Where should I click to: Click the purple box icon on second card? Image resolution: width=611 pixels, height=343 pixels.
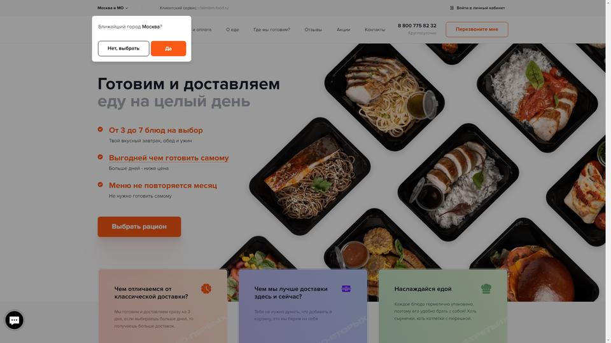(x=346, y=288)
